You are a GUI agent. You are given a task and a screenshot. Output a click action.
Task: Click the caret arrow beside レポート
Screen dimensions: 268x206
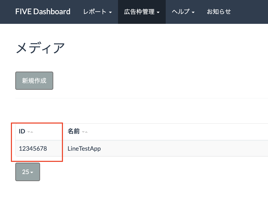coord(110,12)
